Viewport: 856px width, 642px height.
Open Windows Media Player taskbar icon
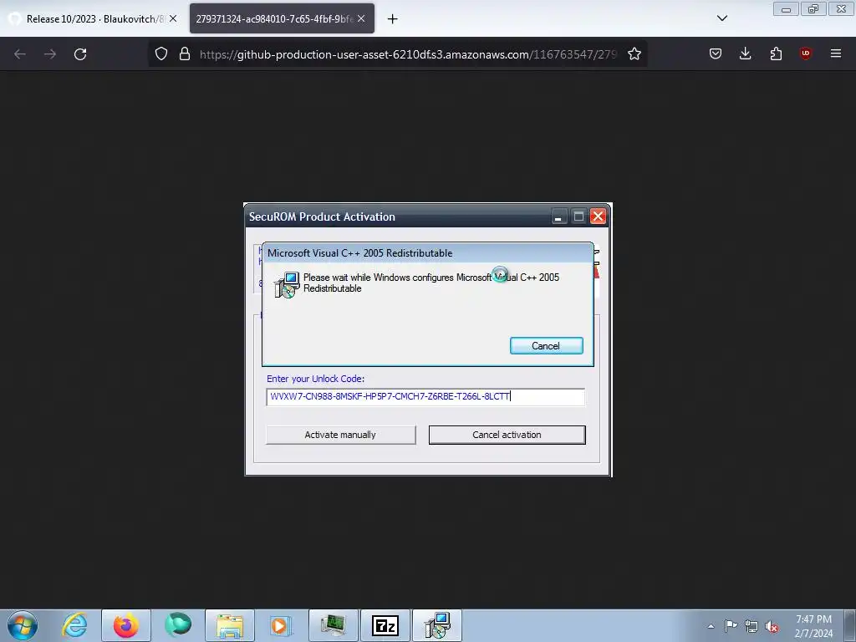point(281,625)
